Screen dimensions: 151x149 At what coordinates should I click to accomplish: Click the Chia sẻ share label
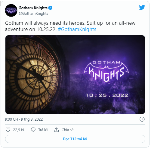pos(68,130)
